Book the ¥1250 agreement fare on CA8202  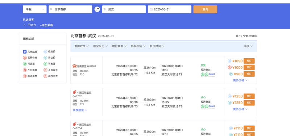(x=249, y=103)
